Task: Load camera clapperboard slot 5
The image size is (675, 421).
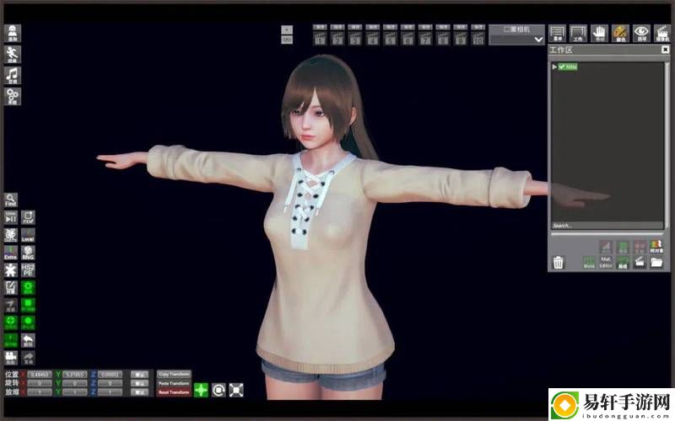Action: [x=390, y=38]
